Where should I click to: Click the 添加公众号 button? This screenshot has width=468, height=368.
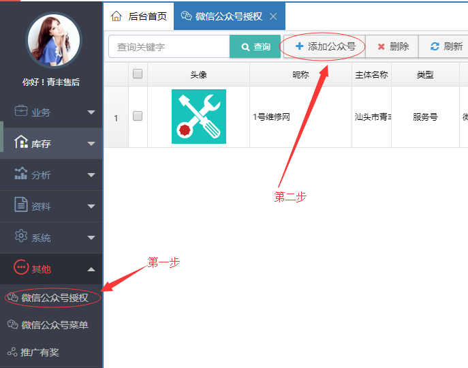point(324,46)
